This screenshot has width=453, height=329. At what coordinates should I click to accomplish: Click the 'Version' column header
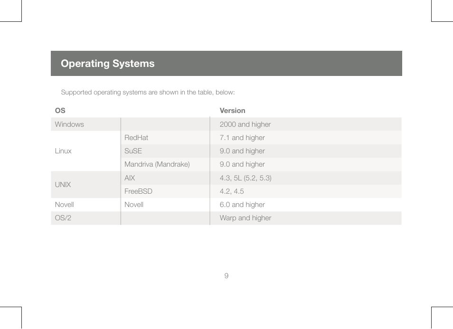coord(232,111)
